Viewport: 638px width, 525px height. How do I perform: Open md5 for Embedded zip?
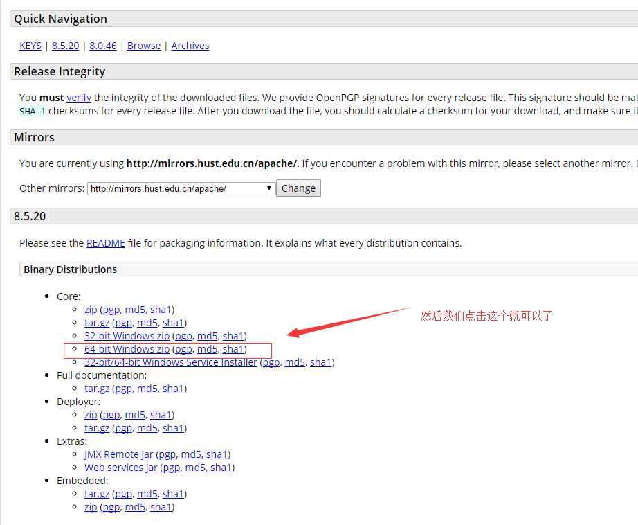click(x=135, y=507)
